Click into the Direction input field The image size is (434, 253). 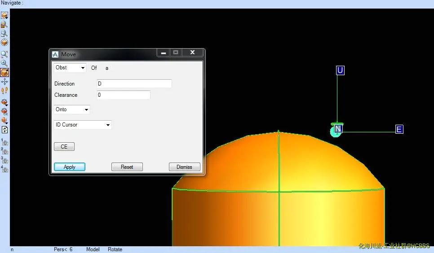[x=134, y=84]
